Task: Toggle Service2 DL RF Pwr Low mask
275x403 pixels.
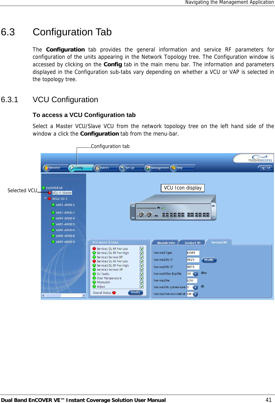Action: pyautogui.click(x=142, y=261)
